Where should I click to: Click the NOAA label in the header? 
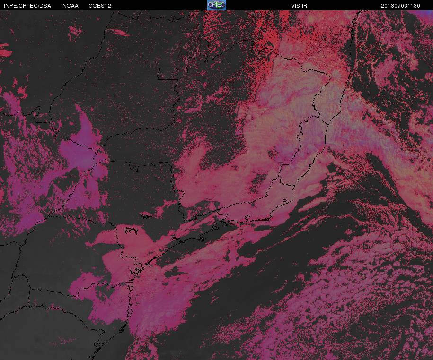tap(71, 6)
